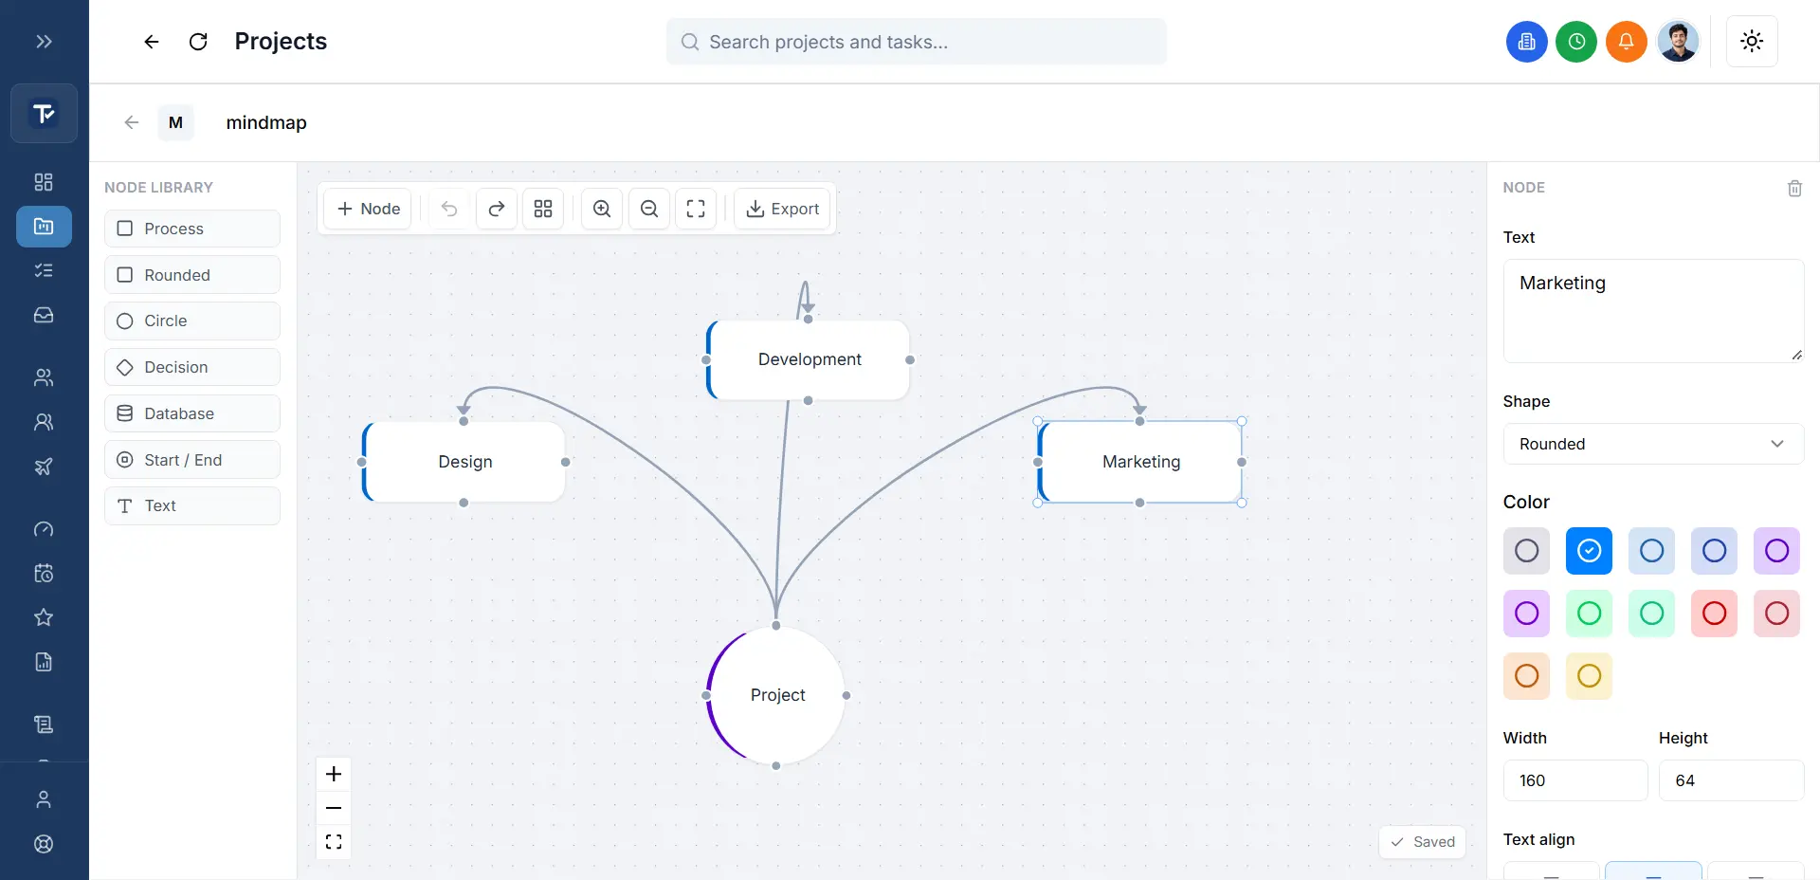The width and height of the screenshot is (1820, 880).
Task: Go back using arrow beside mindmap
Action: click(132, 122)
